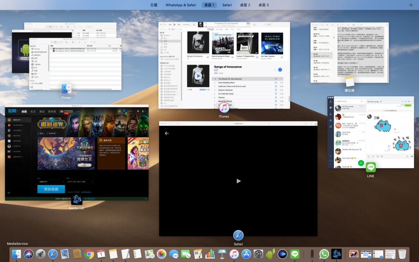Open Furious 7 album thumbnail in iTunes

[248, 43]
